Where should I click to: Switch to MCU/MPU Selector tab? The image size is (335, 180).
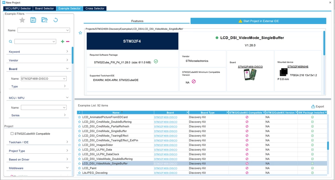18,8
